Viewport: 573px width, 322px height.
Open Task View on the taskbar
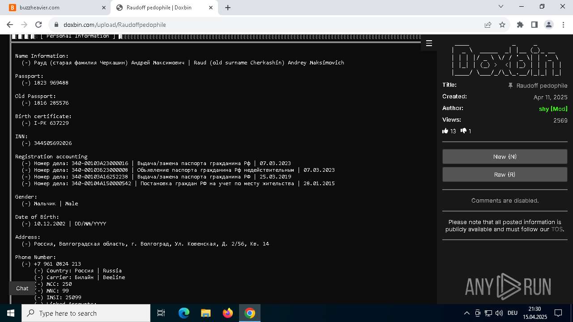pos(161,313)
